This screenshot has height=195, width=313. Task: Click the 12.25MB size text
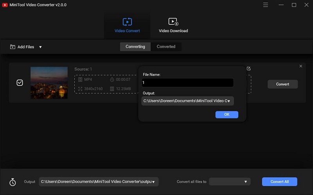(x=123, y=89)
